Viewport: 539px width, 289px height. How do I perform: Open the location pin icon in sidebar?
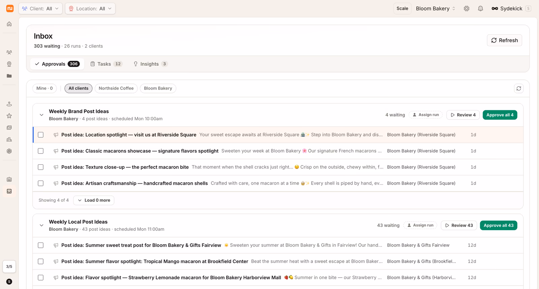coord(9,64)
